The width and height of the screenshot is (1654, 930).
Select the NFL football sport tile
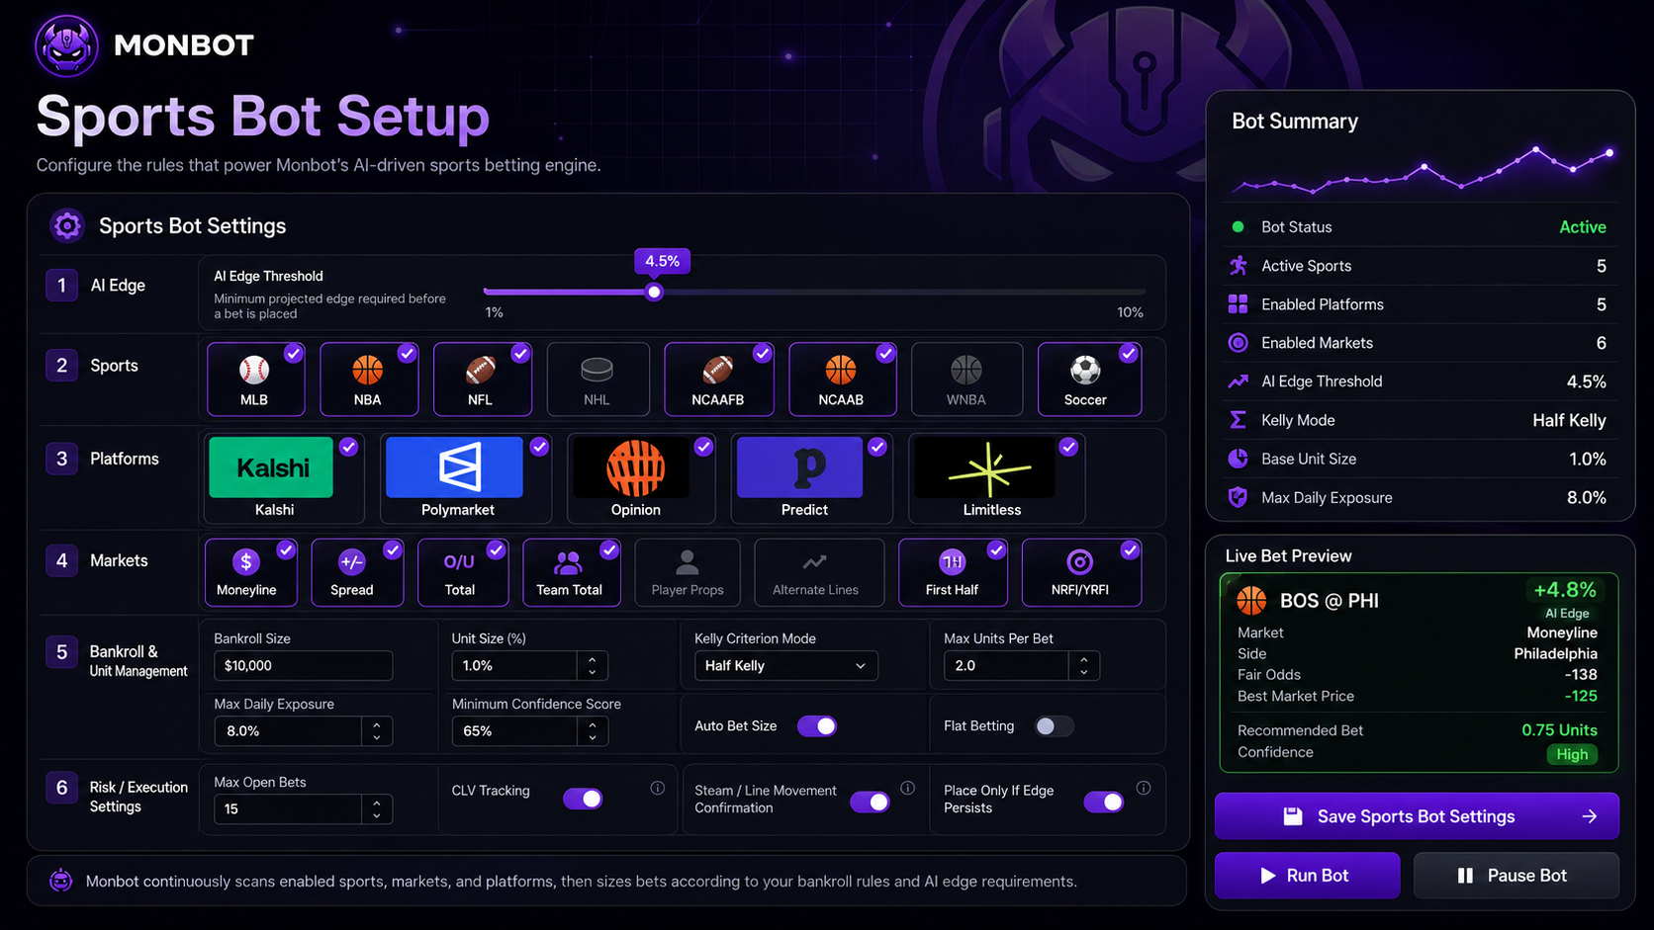tap(482, 380)
